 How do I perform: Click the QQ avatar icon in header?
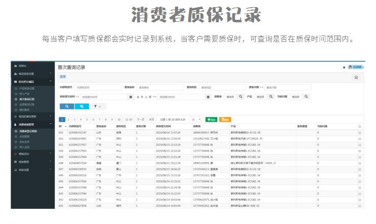click(350, 67)
